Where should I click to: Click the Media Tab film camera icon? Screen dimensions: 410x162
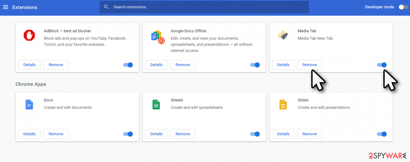[283, 35]
